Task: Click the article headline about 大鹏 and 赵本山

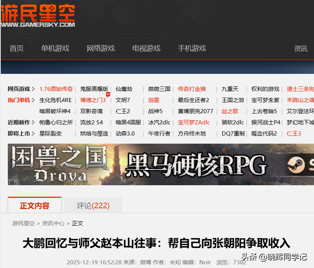Action: click(x=157, y=243)
